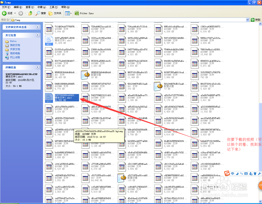Select config settings file 501244676d513aa8 (73 KB)
Image resolution: width=262 pixels, height=204 pixels.
171,86
